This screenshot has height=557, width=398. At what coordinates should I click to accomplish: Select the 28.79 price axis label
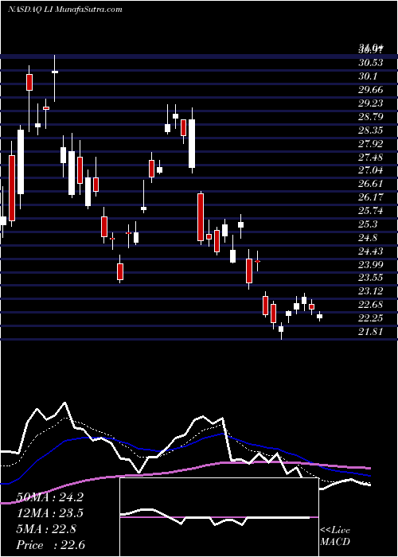pos(371,117)
